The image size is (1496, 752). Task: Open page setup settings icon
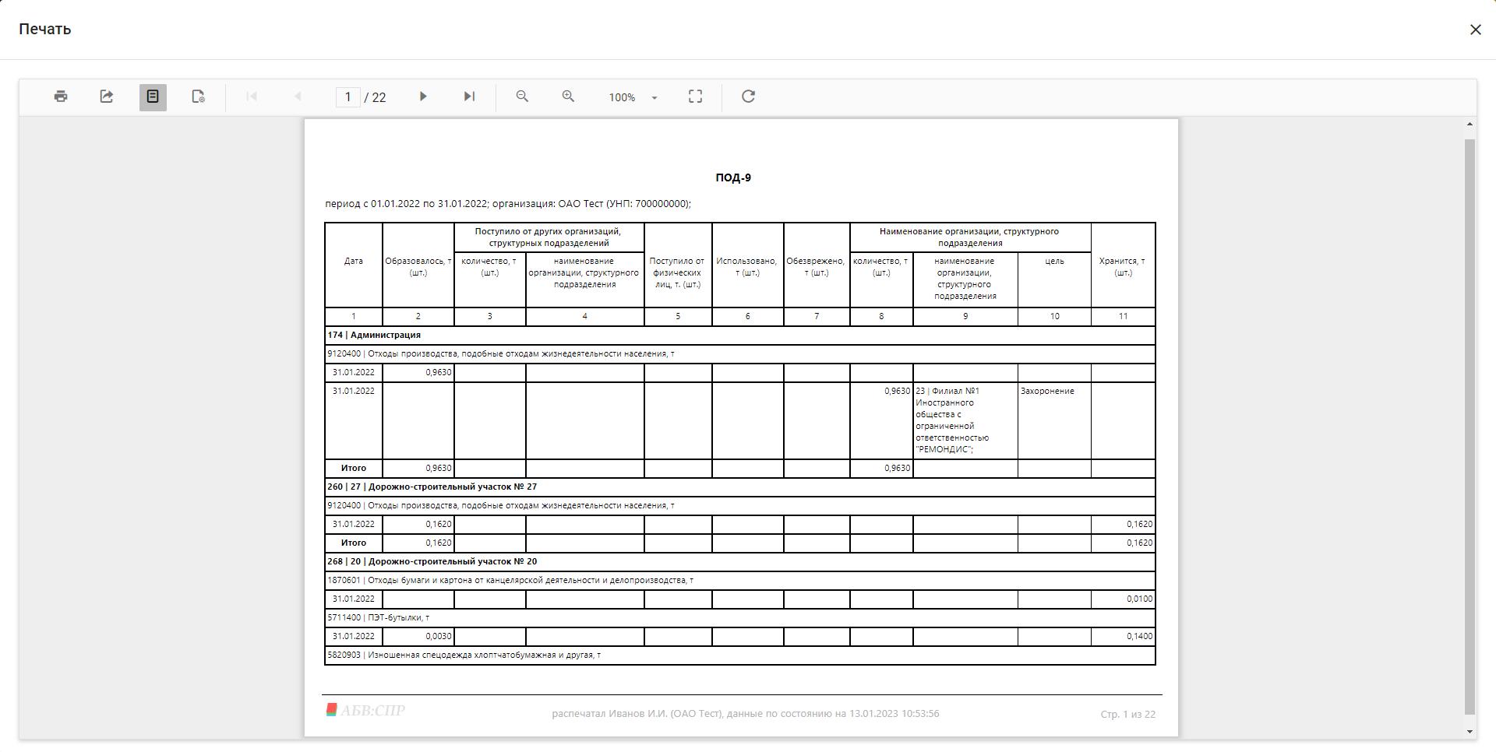[199, 97]
